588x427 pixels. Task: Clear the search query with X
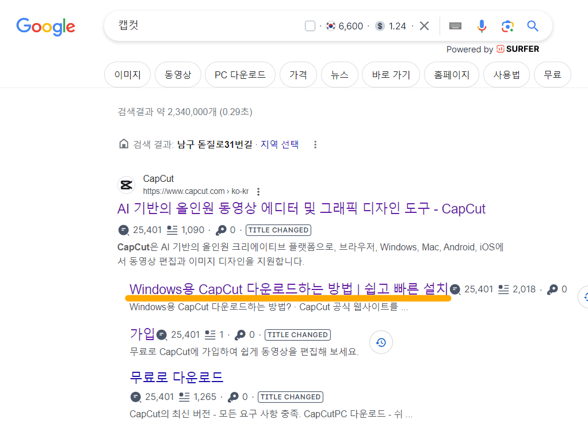point(424,26)
